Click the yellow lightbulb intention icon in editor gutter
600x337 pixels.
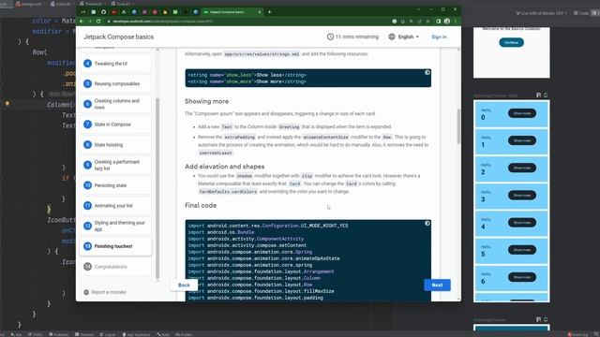(x=7, y=104)
